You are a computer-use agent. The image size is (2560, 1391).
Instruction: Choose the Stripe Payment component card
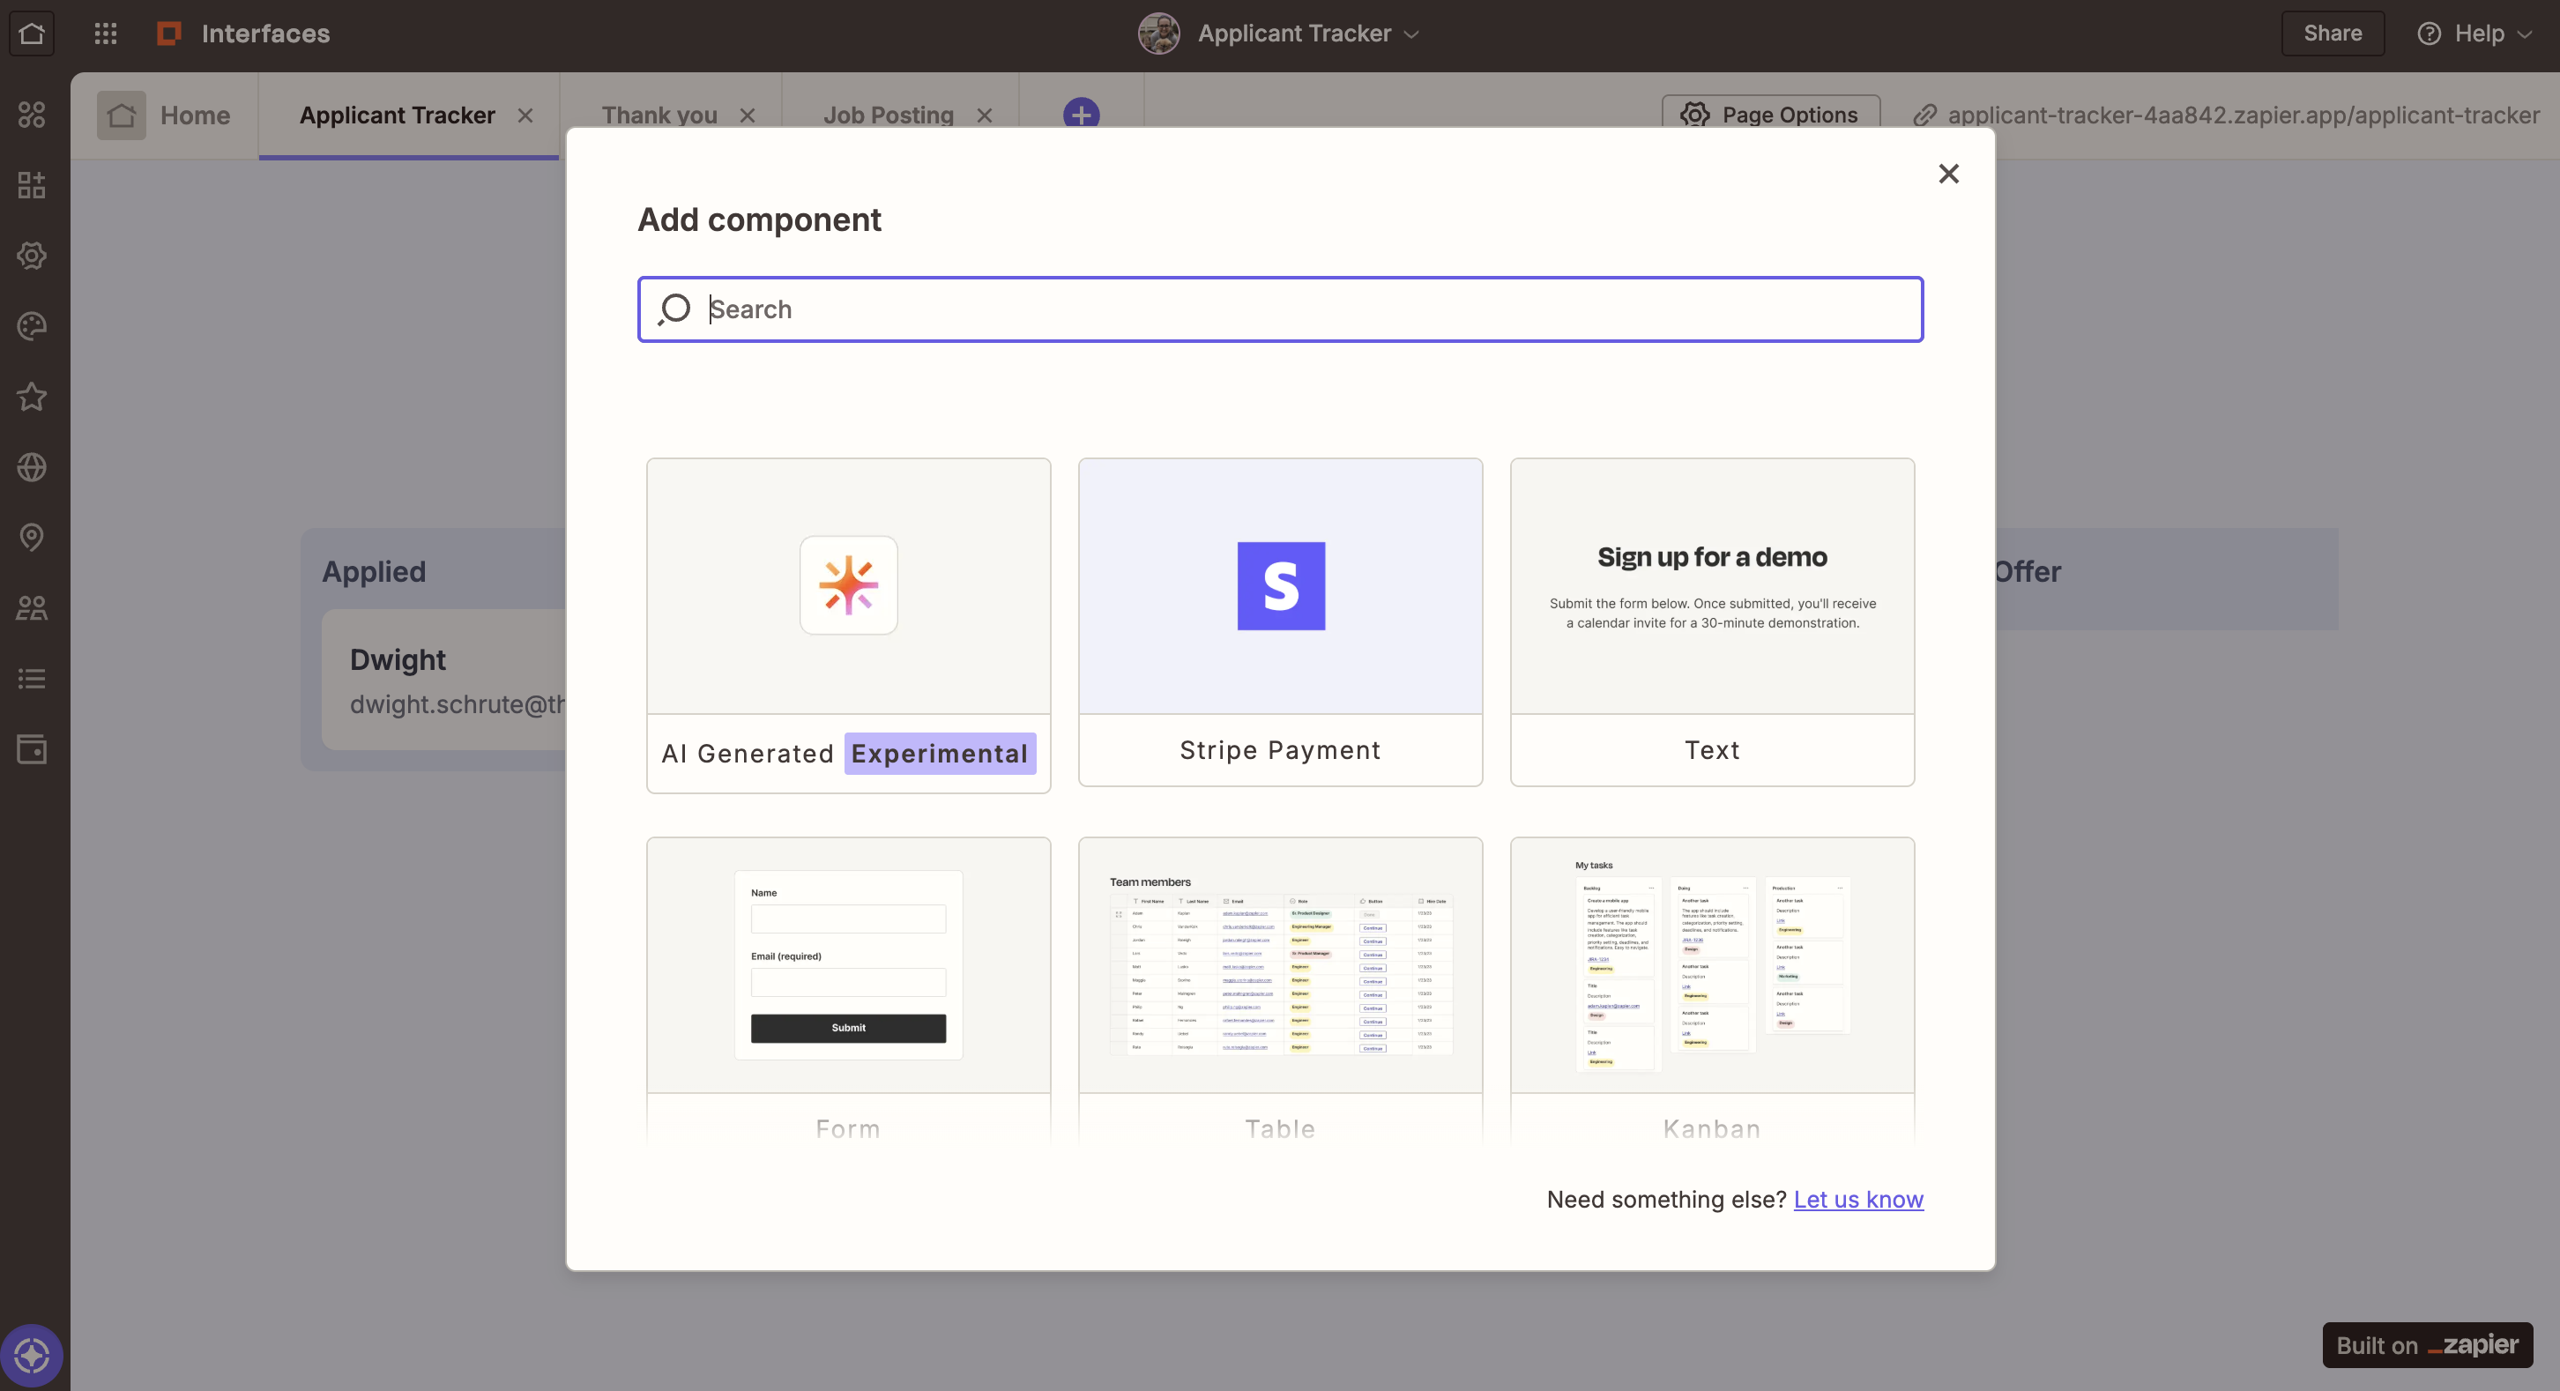(x=1280, y=622)
